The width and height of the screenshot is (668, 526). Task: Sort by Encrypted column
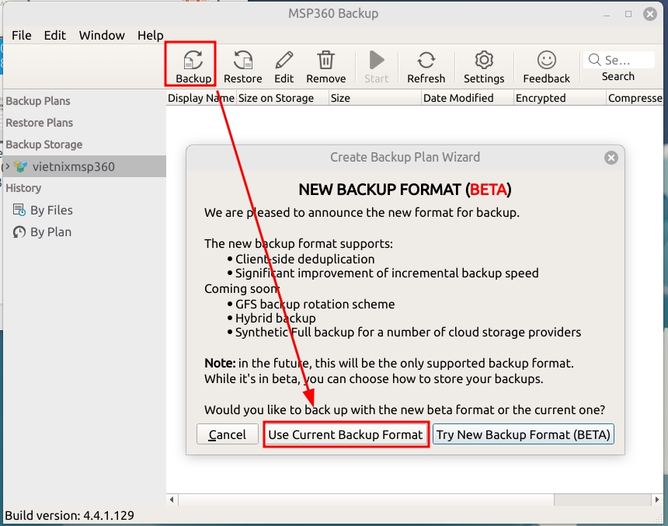(x=560, y=98)
